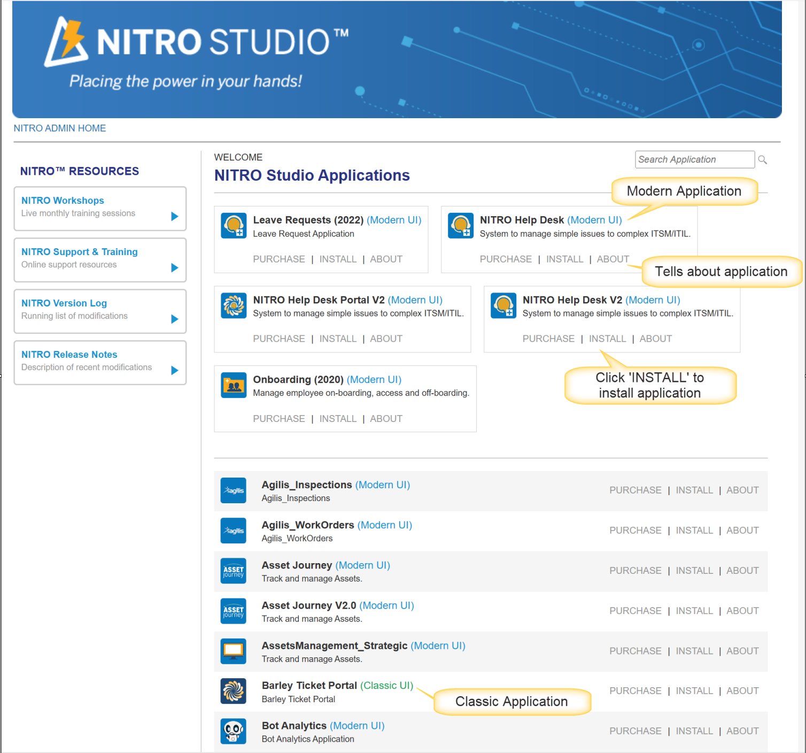This screenshot has height=753, width=806.
Task: Click PURCHASE in the Bot Analytics row
Action: coord(635,731)
